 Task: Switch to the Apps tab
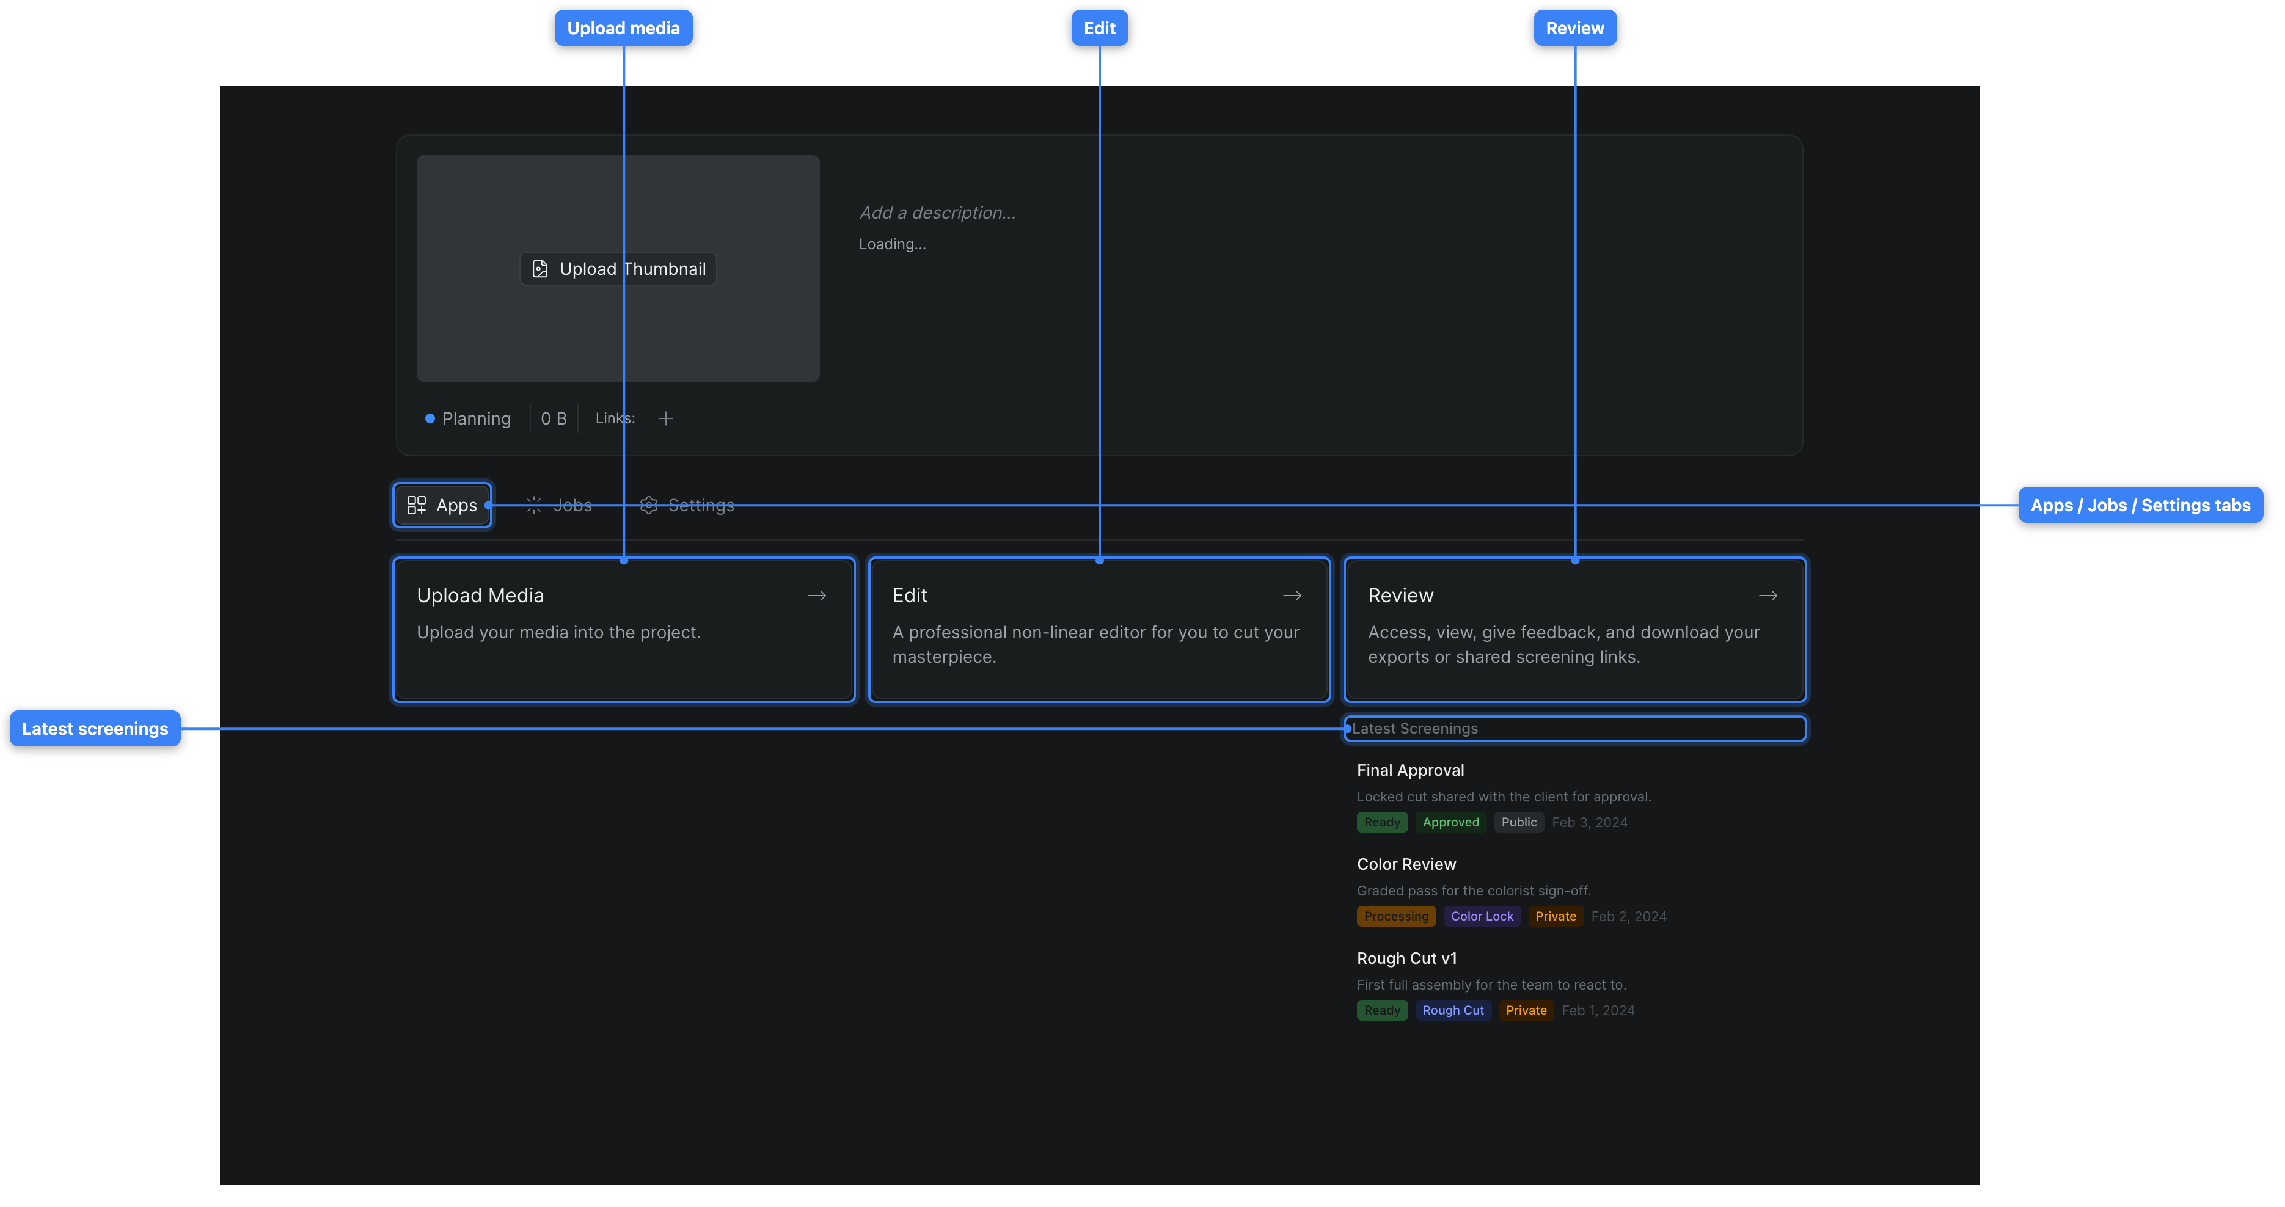pos(442,506)
